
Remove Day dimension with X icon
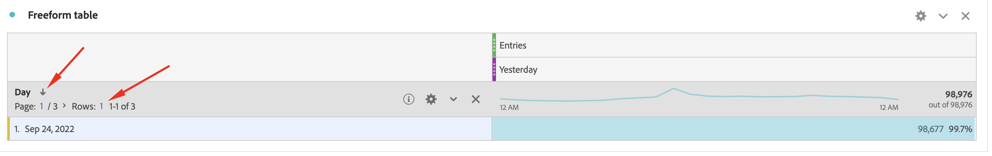coord(475,99)
